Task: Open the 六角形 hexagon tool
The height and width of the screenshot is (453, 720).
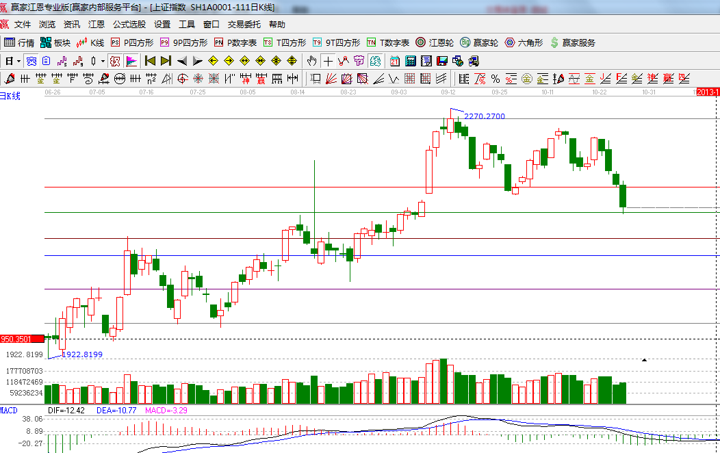Action: click(524, 42)
